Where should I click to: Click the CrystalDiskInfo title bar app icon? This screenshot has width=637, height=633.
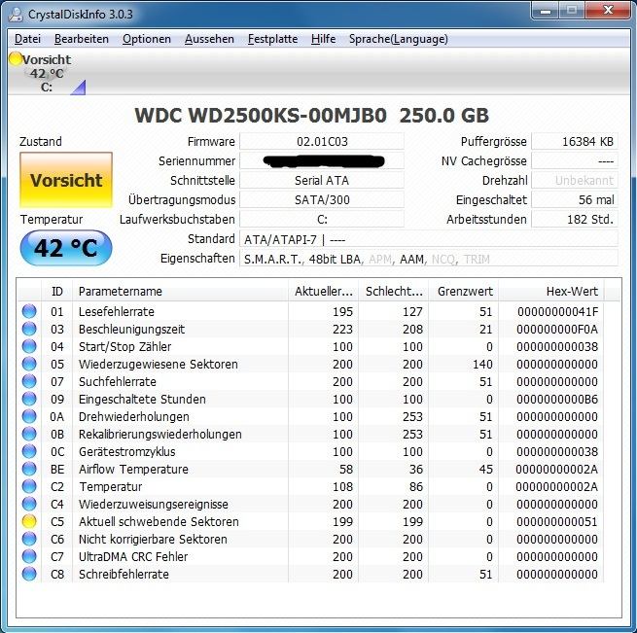(x=16, y=15)
